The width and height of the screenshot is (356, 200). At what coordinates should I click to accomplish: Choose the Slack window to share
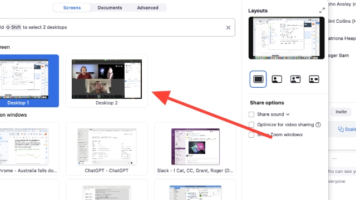pyautogui.click(x=195, y=149)
